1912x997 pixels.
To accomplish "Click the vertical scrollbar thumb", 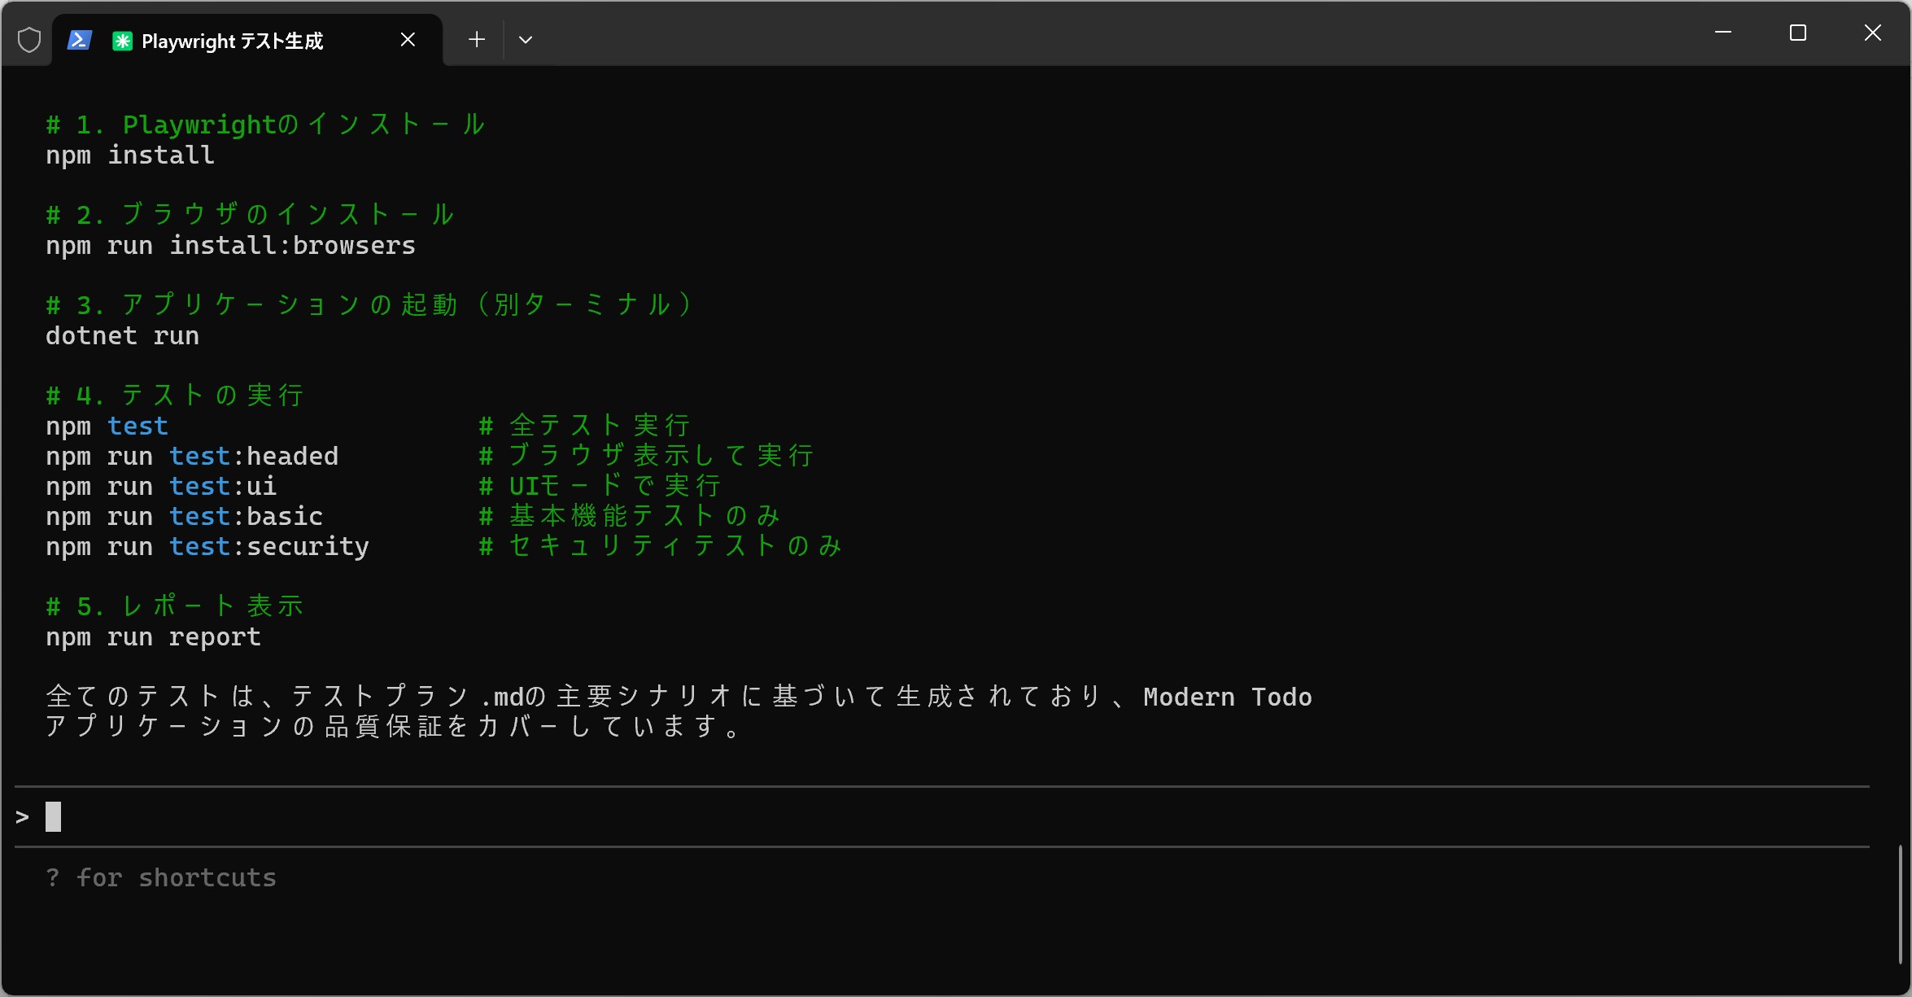I will click(x=1901, y=903).
